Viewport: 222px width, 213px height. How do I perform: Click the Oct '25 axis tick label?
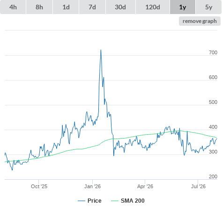39,186
